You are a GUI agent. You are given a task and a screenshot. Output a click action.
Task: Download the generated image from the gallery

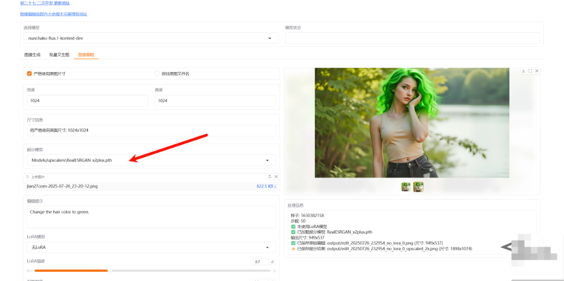[x=524, y=71]
